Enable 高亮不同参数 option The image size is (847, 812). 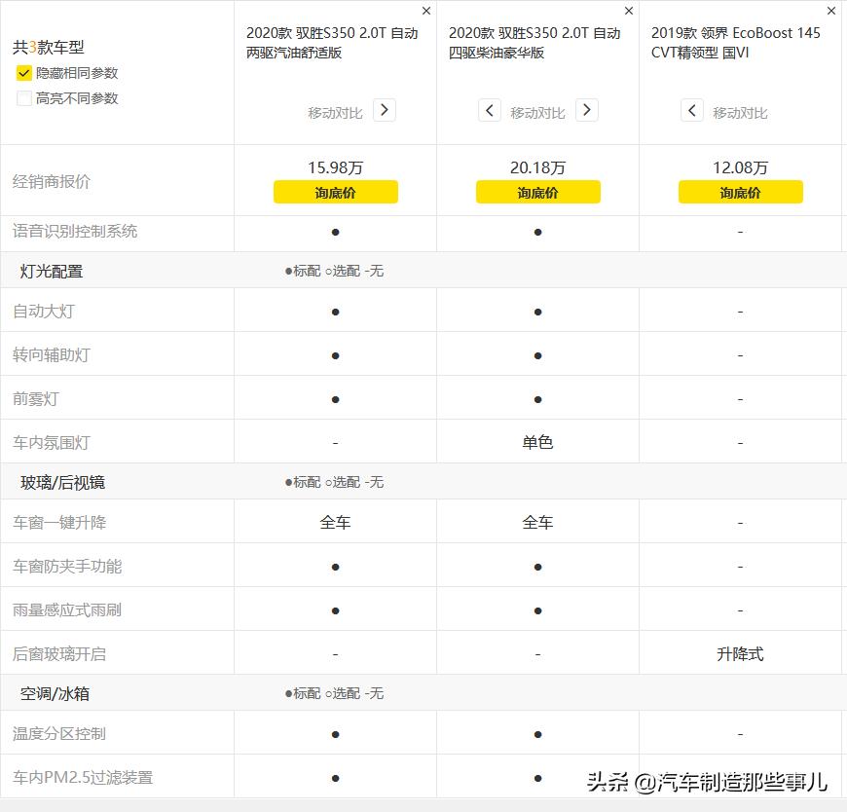point(24,98)
